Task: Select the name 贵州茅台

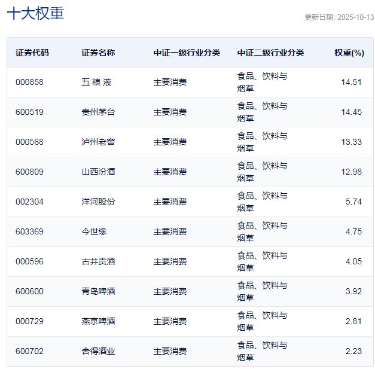Action: (98, 112)
